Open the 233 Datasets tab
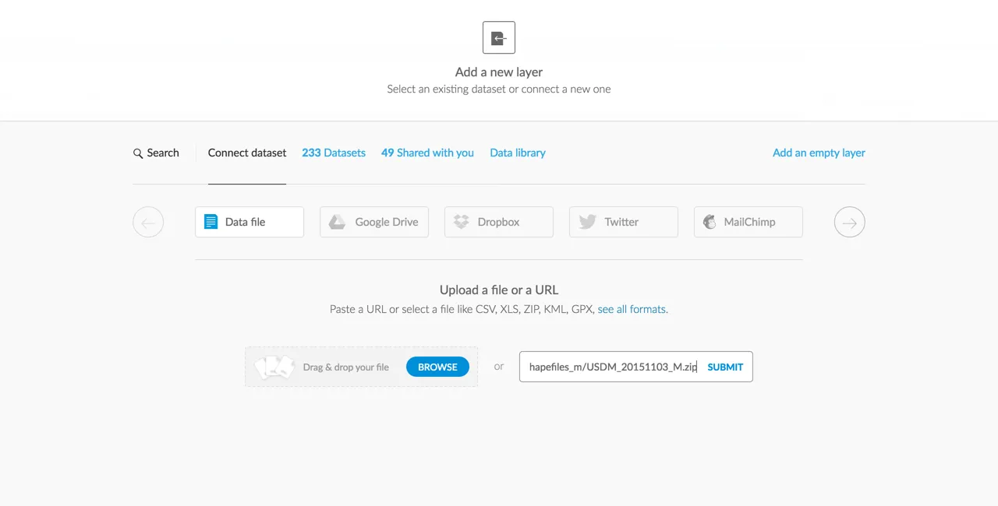The image size is (998, 506). pyautogui.click(x=334, y=153)
